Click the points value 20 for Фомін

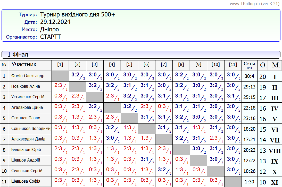point(263,77)
